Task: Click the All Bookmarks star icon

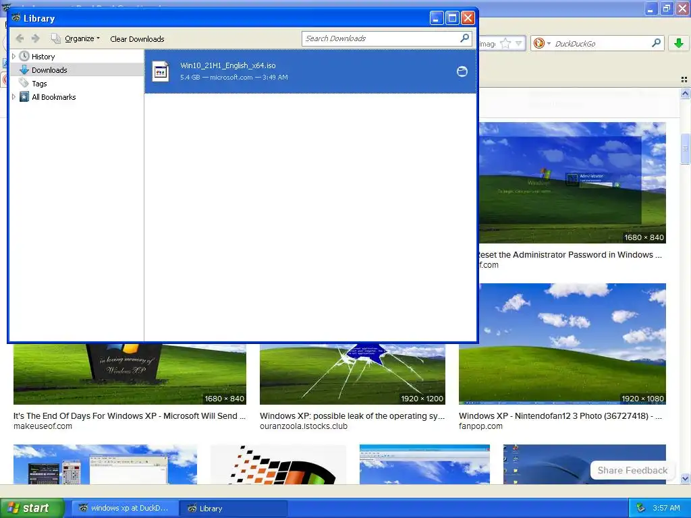Action: pyautogui.click(x=24, y=97)
